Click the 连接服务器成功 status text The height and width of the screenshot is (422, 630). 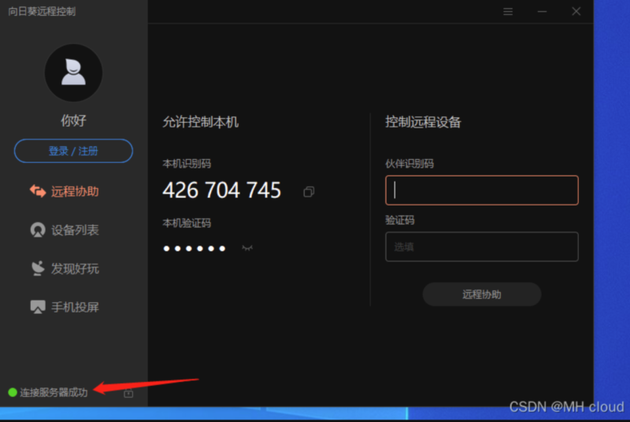tap(54, 392)
